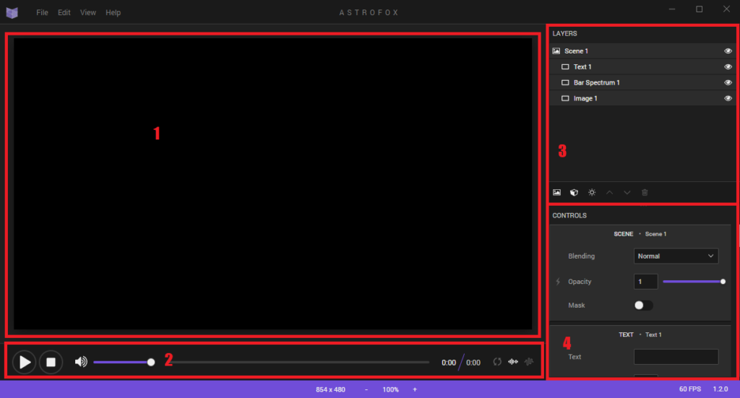Hide Text 1 with its eye icon

click(728, 67)
